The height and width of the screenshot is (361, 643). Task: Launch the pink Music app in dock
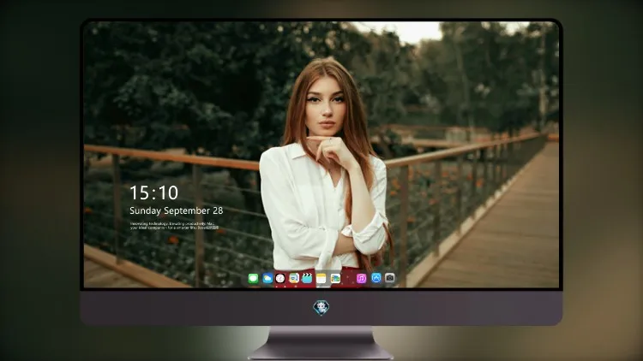pos(361,279)
